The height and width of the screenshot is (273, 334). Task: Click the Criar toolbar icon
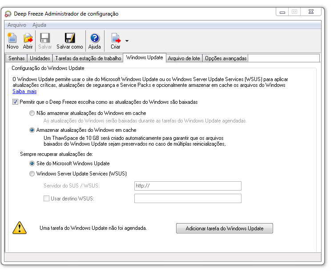(x=116, y=41)
